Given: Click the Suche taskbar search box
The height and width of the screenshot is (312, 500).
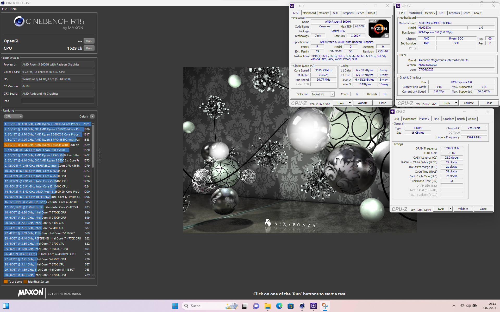Looking at the screenshot, I should 210,306.
